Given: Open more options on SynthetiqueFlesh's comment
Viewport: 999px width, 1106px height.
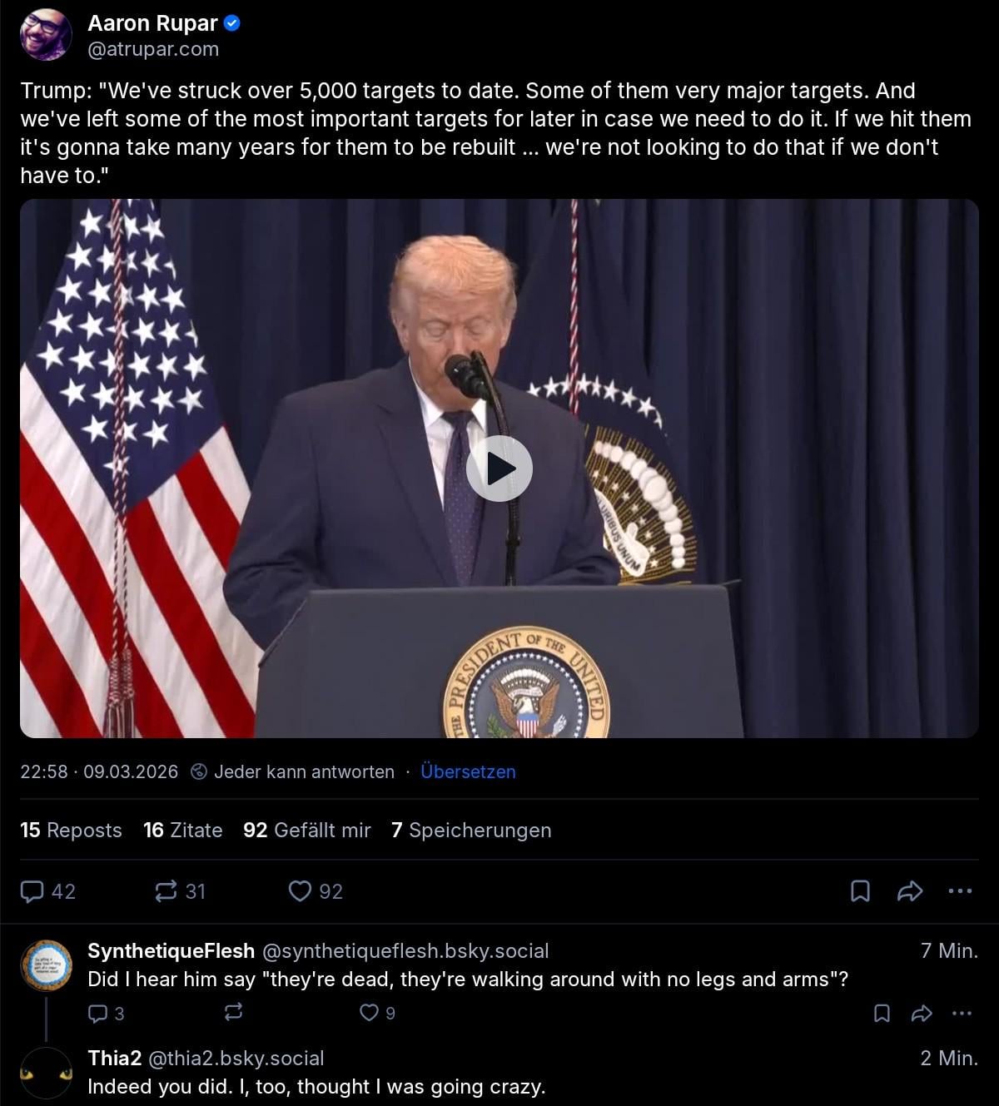Looking at the screenshot, I should click(x=962, y=1013).
